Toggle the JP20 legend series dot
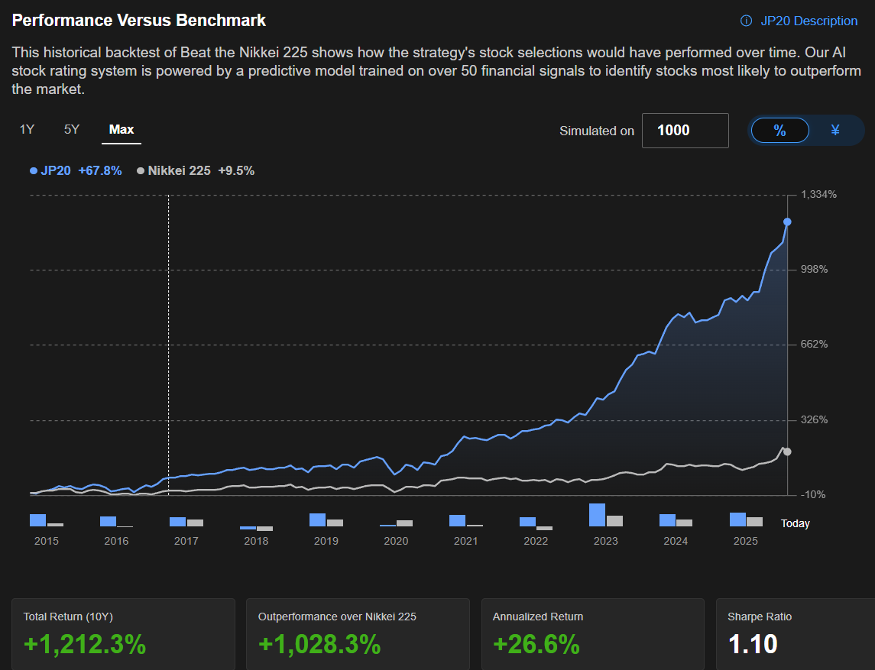The image size is (875, 670). tap(34, 171)
